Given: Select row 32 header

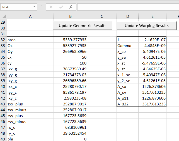Looking at the screenshot, I should point(3,40).
